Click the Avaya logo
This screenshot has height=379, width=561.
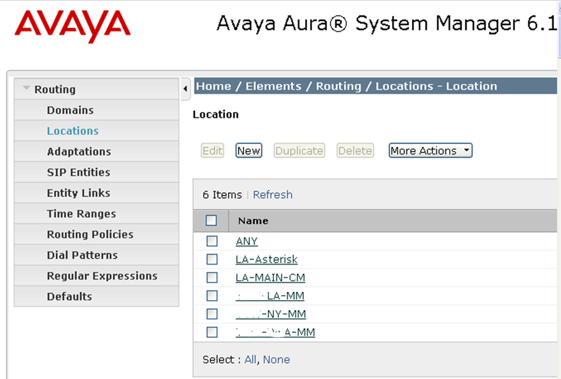tap(72, 25)
